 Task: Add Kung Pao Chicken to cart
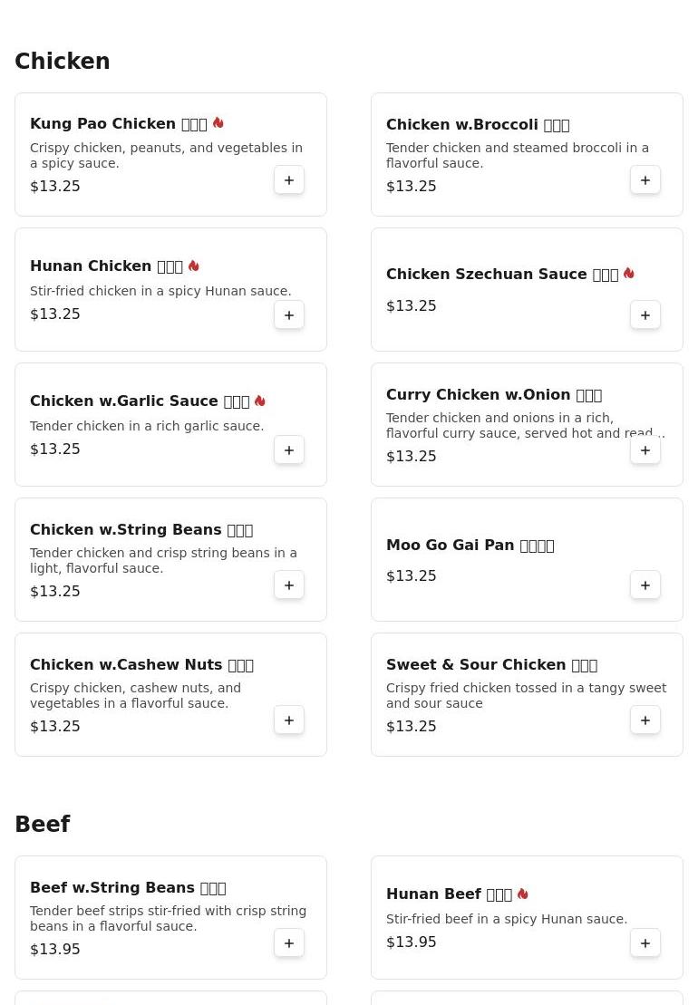coord(289,180)
